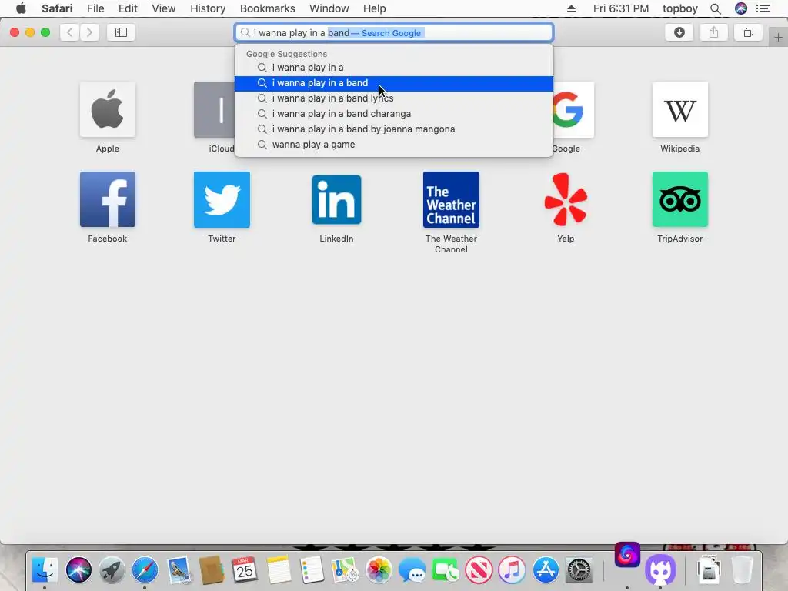Screen dimensions: 788x591
Task: Go forward with the forward arrow
Action: (89, 32)
